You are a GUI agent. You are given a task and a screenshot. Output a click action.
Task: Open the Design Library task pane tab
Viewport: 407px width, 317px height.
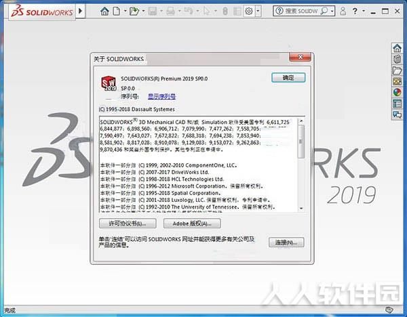coord(397,59)
